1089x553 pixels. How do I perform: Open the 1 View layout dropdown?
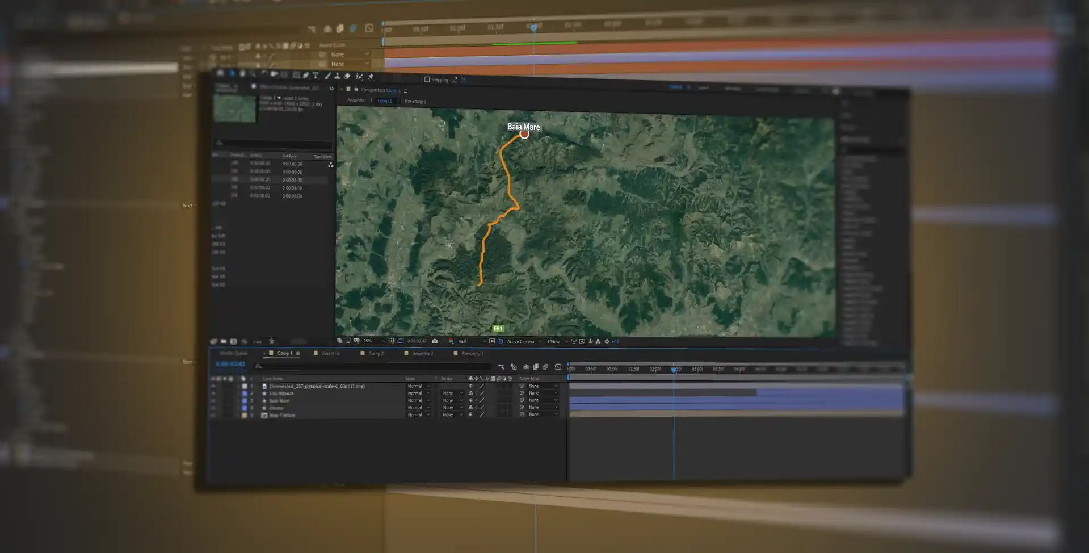pyautogui.click(x=557, y=341)
